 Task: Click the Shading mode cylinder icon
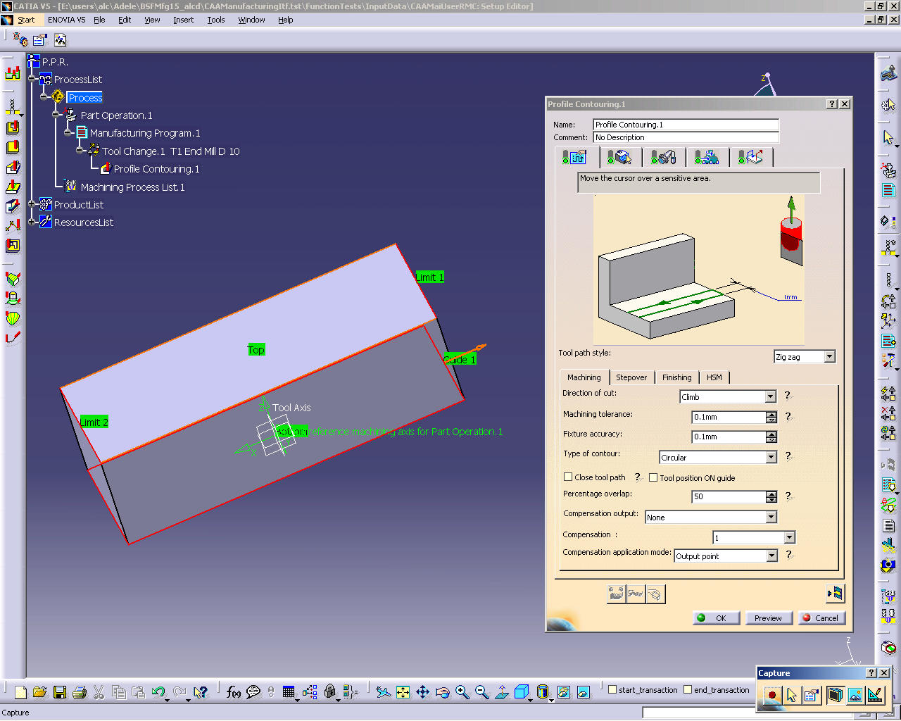(543, 692)
